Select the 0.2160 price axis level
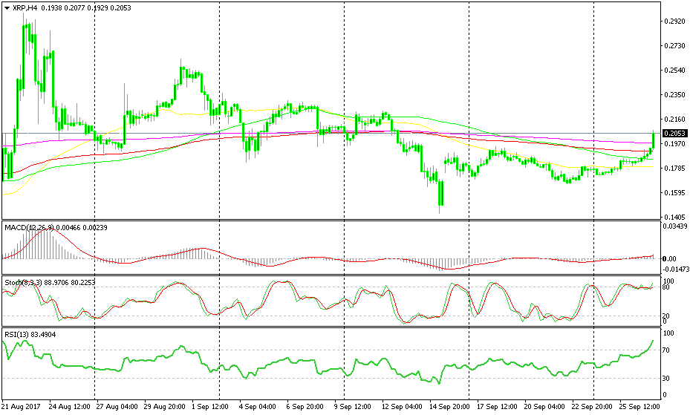690x415 pixels. (x=674, y=119)
